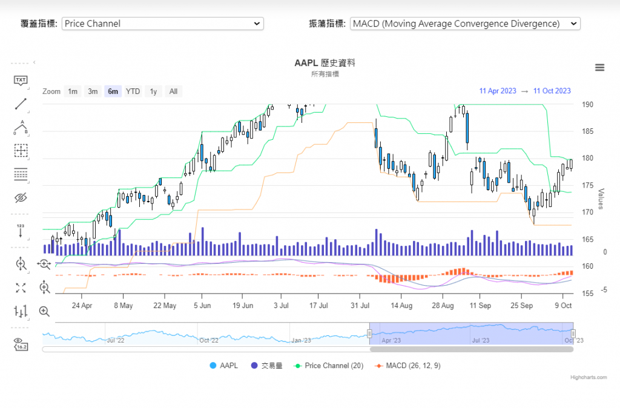Select the 1y zoom range

[x=154, y=91]
